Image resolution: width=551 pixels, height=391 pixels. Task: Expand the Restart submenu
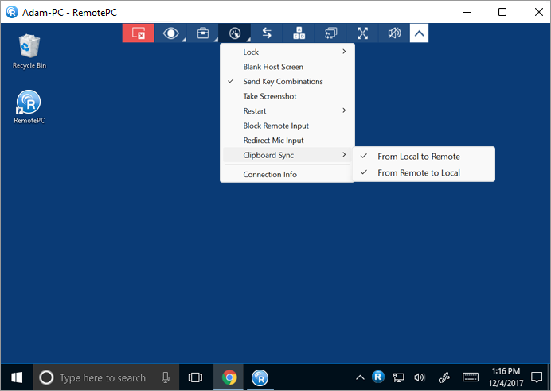(x=287, y=111)
